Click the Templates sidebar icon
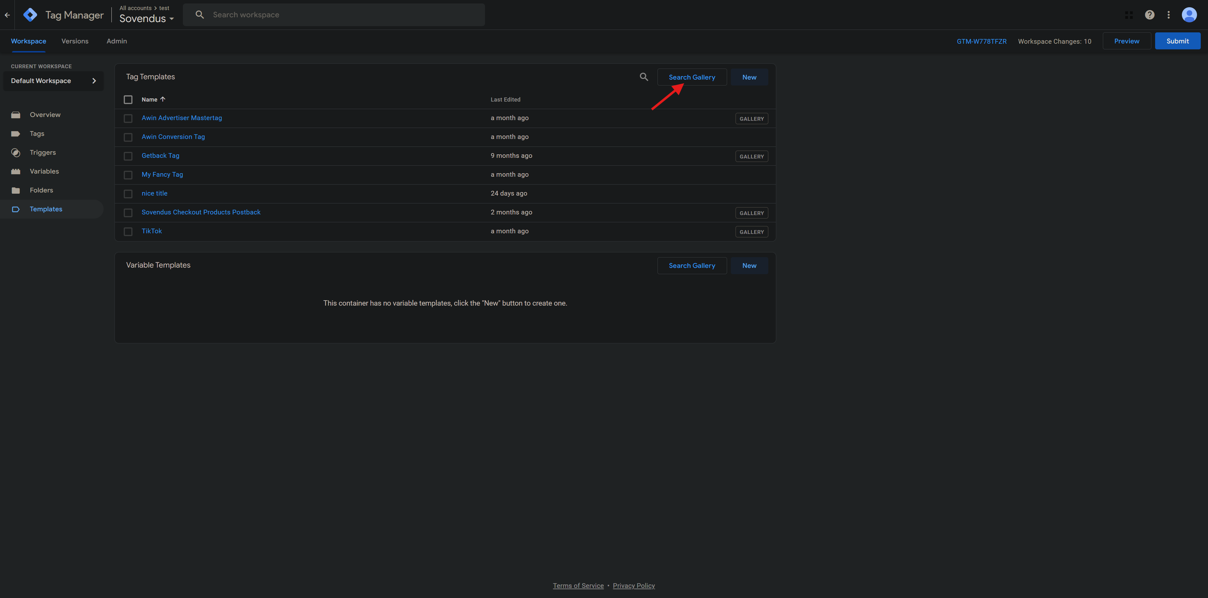The width and height of the screenshot is (1208, 598). click(16, 209)
